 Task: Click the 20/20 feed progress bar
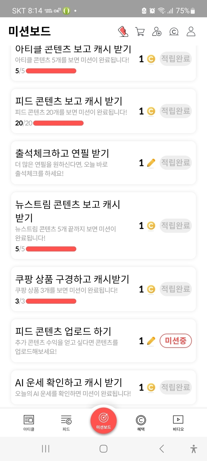(x=58, y=123)
